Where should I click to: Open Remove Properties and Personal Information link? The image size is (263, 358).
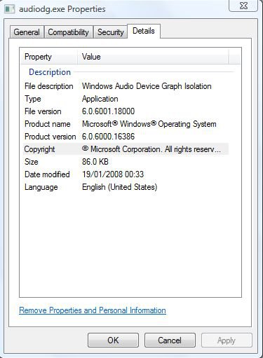click(x=93, y=310)
